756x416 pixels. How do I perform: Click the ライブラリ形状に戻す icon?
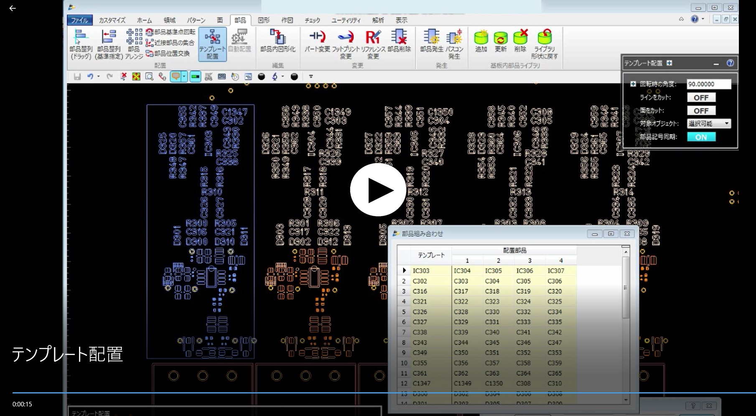[x=544, y=44]
